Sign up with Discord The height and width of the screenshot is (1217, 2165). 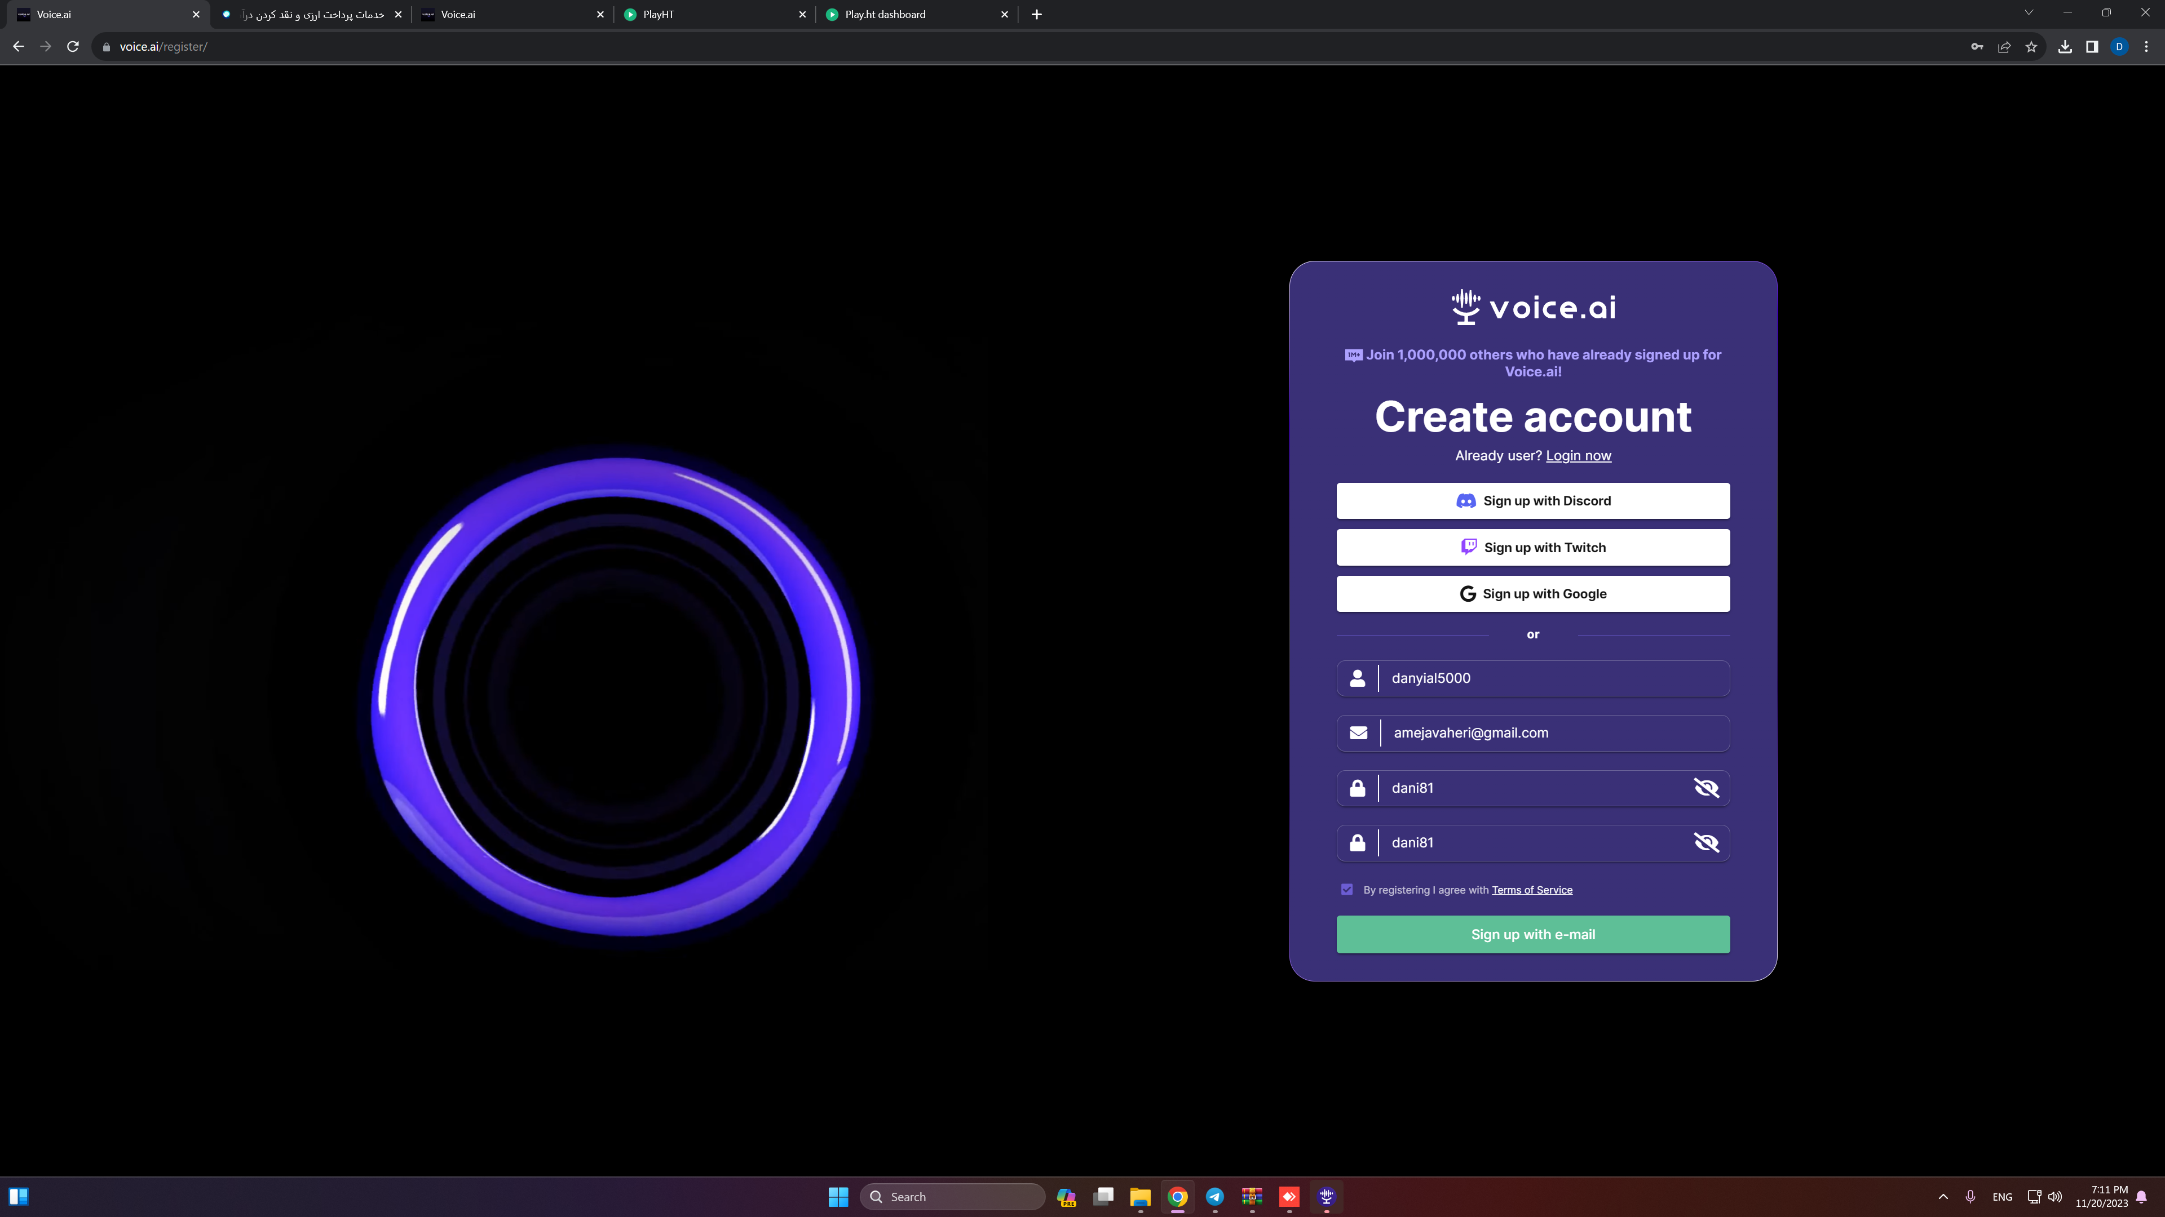1533,500
